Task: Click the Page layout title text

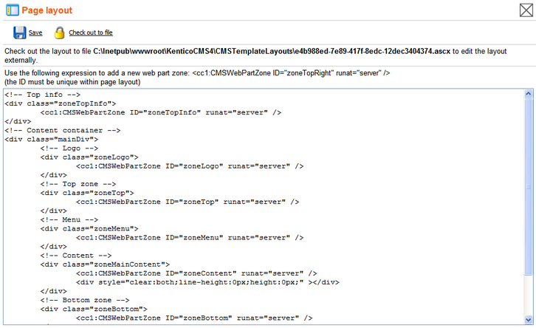Action: tap(47, 10)
